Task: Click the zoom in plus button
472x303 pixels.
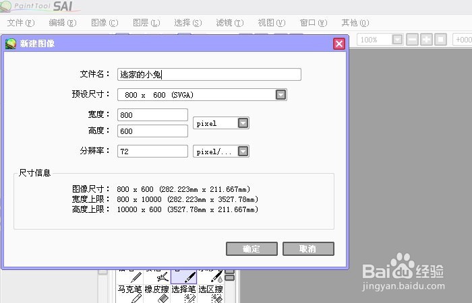Action: [x=426, y=39]
